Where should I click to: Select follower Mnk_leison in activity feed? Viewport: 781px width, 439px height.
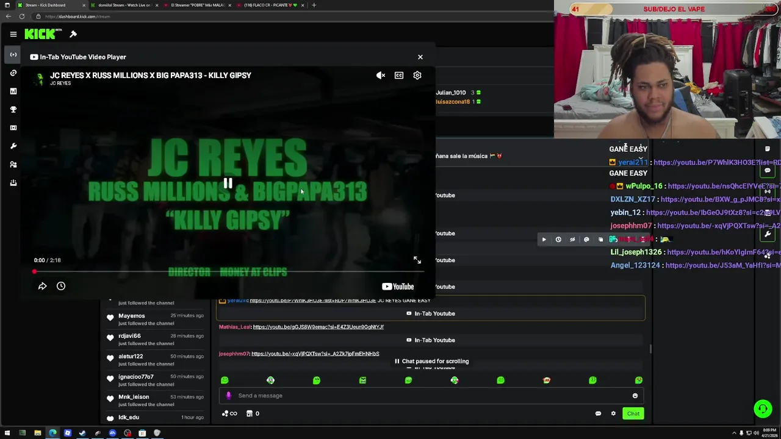(134, 397)
